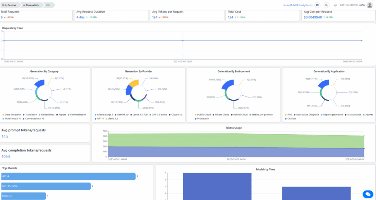Click the Total Requests value 6
Image resolution: width=376 pixels, height=200 pixels.
click(x=3, y=17)
